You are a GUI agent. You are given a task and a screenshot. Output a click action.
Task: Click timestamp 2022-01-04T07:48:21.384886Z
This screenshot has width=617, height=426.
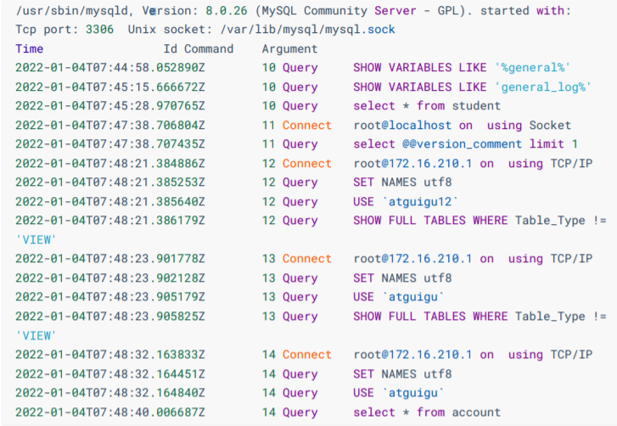pos(110,163)
